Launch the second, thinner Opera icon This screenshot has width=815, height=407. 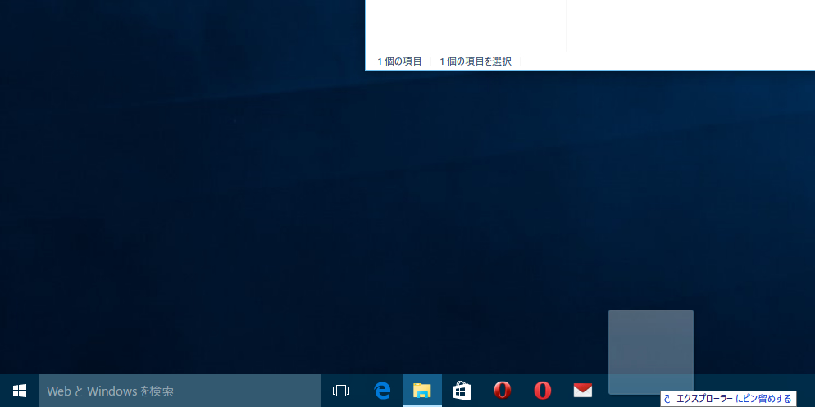click(542, 391)
